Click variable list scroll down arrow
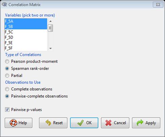The width and height of the screenshot is (165, 137). point(51,48)
